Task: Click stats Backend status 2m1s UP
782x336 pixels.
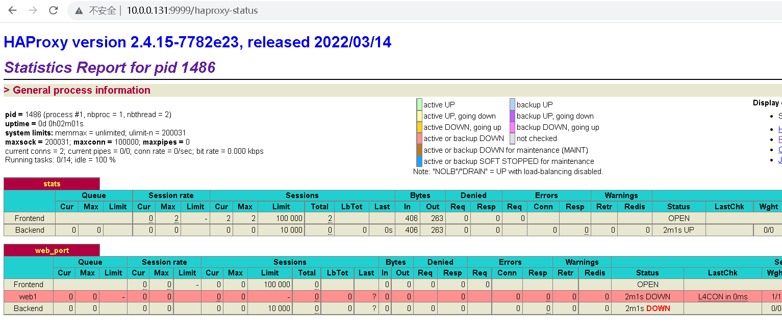Action: point(679,230)
